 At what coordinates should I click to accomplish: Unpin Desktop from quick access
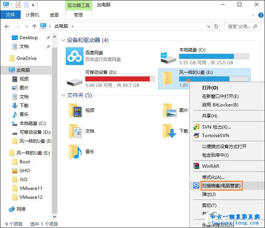click(48, 38)
